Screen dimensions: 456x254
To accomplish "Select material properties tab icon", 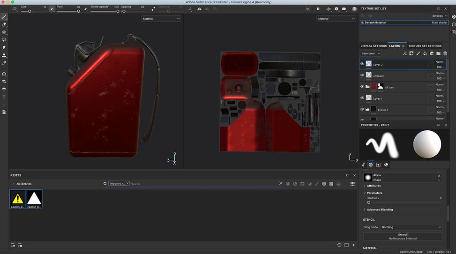I will [386, 164].
